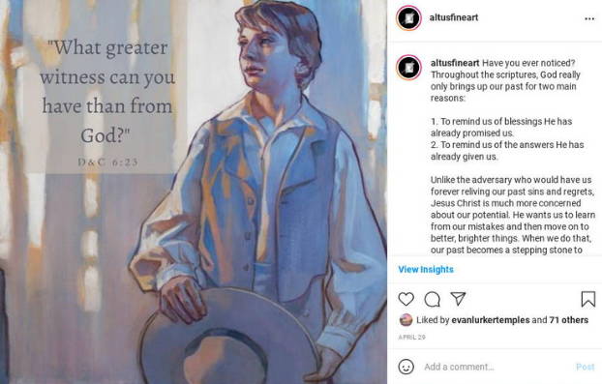Click altusfineart avatar beside caption

pyautogui.click(x=408, y=68)
